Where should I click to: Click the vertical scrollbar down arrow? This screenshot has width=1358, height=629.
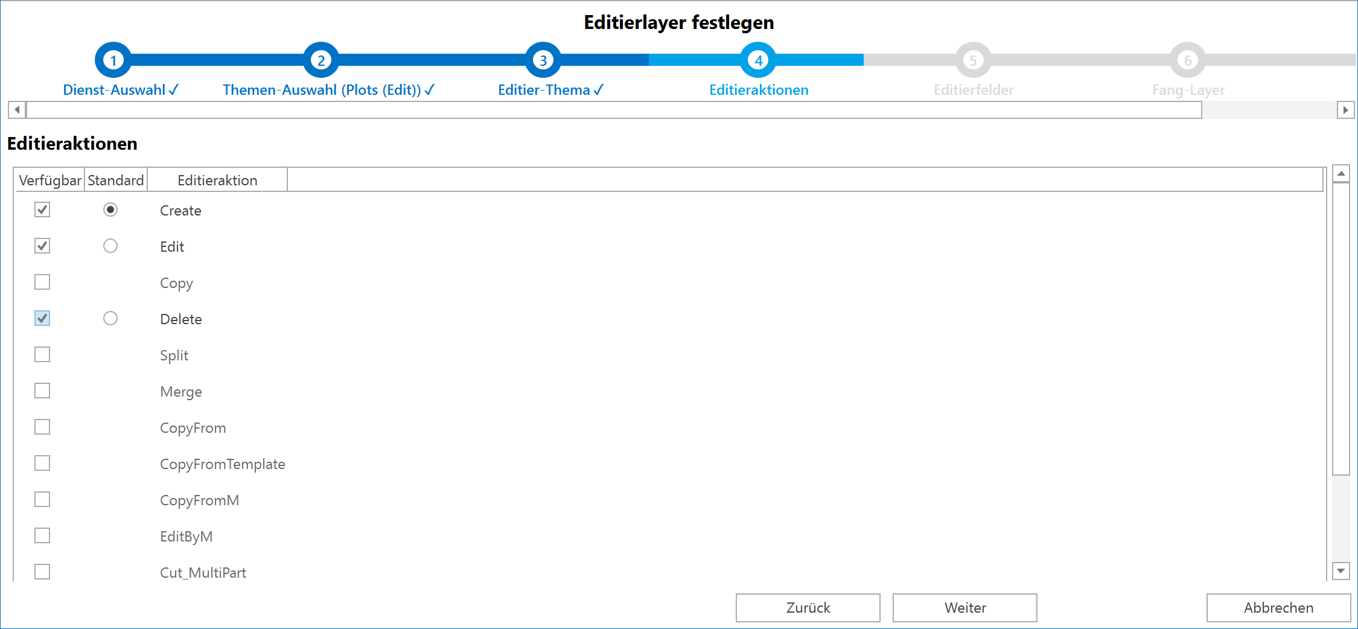pyautogui.click(x=1340, y=571)
